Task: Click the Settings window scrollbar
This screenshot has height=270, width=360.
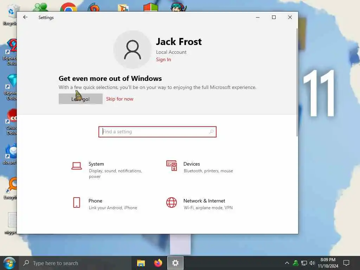Action: click(297, 83)
